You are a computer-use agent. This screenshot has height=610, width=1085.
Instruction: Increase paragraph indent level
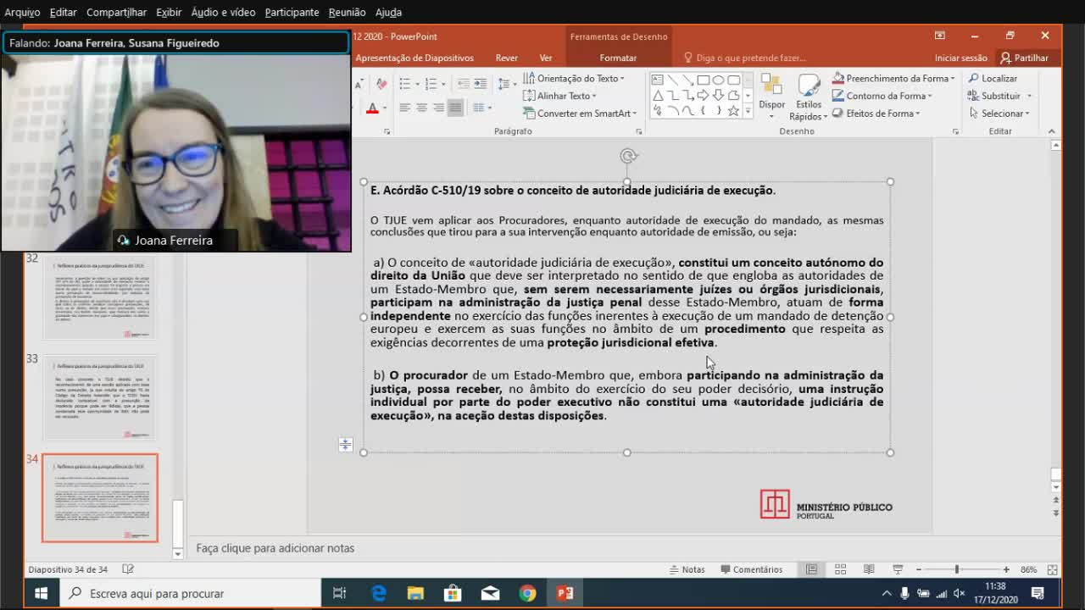click(481, 83)
